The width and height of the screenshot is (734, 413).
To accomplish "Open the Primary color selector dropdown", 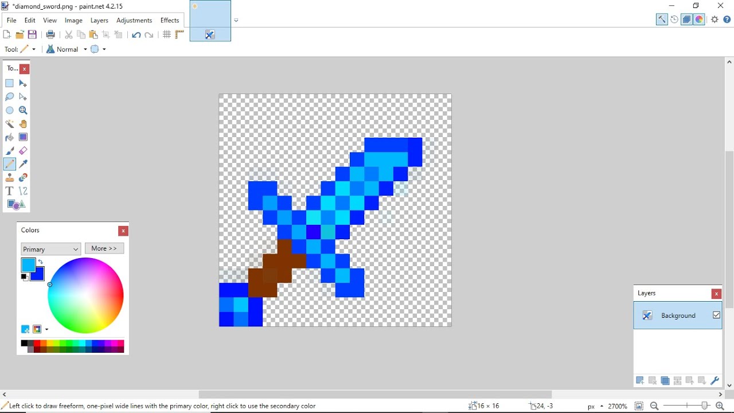I will (51, 249).
